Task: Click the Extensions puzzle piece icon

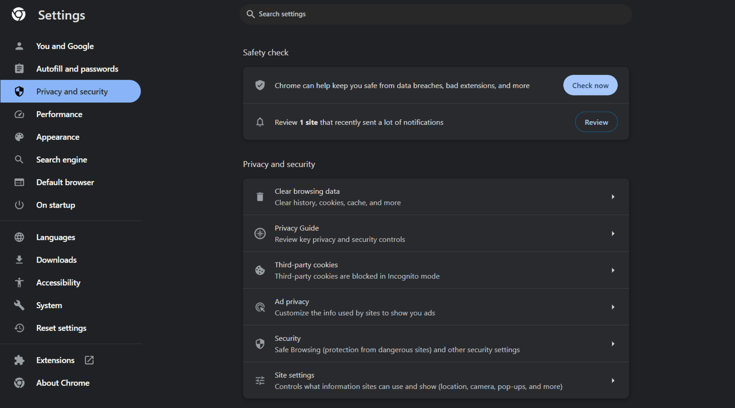Action: click(x=19, y=360)
